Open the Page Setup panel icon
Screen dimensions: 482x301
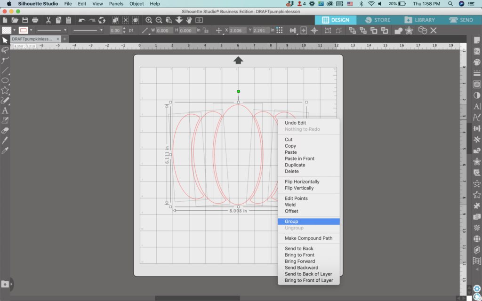(x=477, y=40)
